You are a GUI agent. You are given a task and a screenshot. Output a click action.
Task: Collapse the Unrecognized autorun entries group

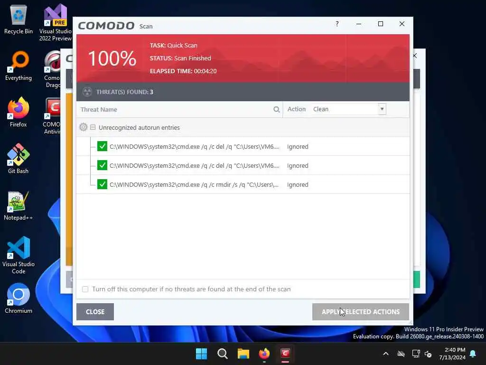(x=93, y=127)
